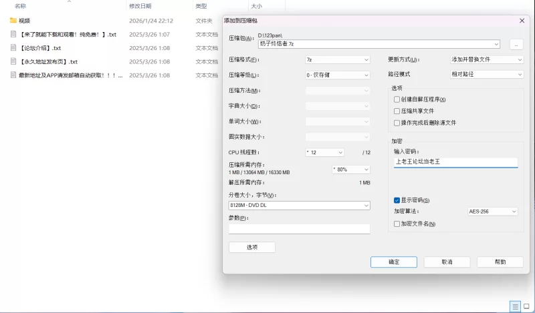Enable 压缩共享文件 checkbox
The height and width of the screenshot is (313, 535).
(x=397, y=111)
